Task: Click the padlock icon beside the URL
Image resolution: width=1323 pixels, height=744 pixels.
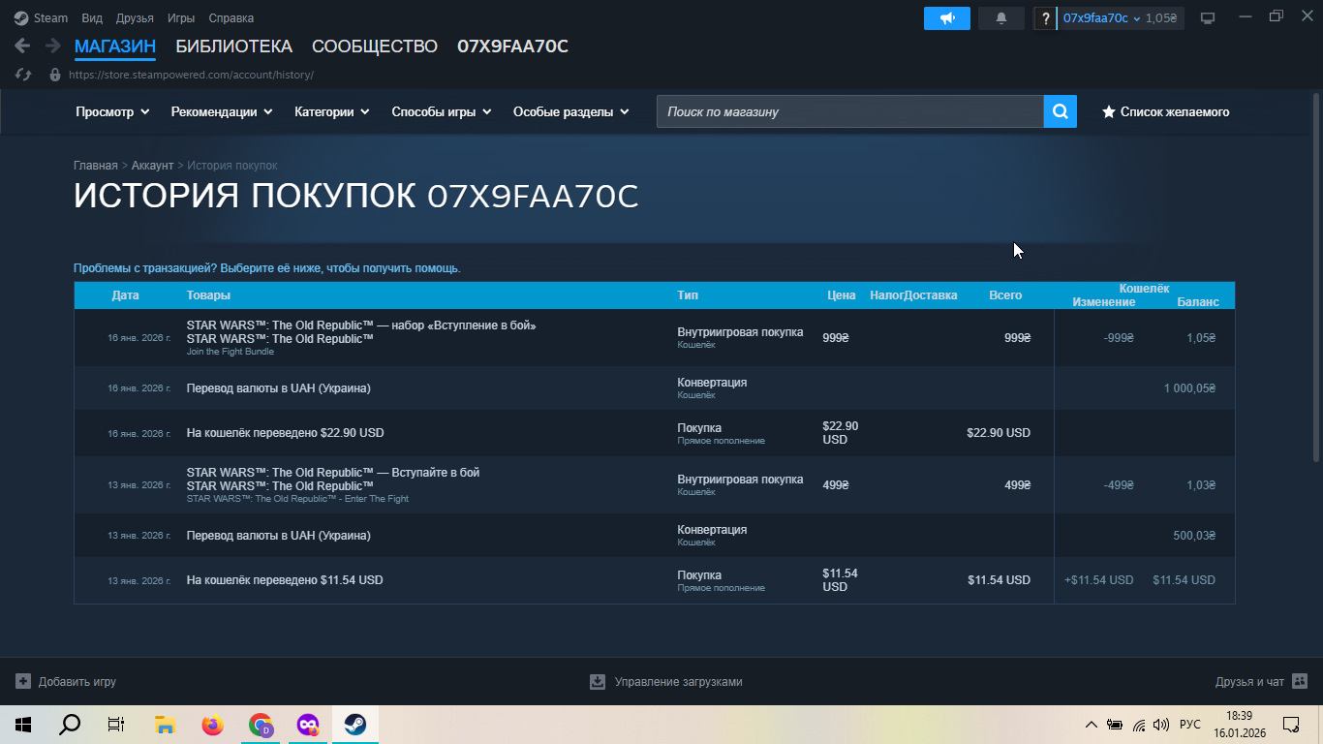Action: click(54, 75)
